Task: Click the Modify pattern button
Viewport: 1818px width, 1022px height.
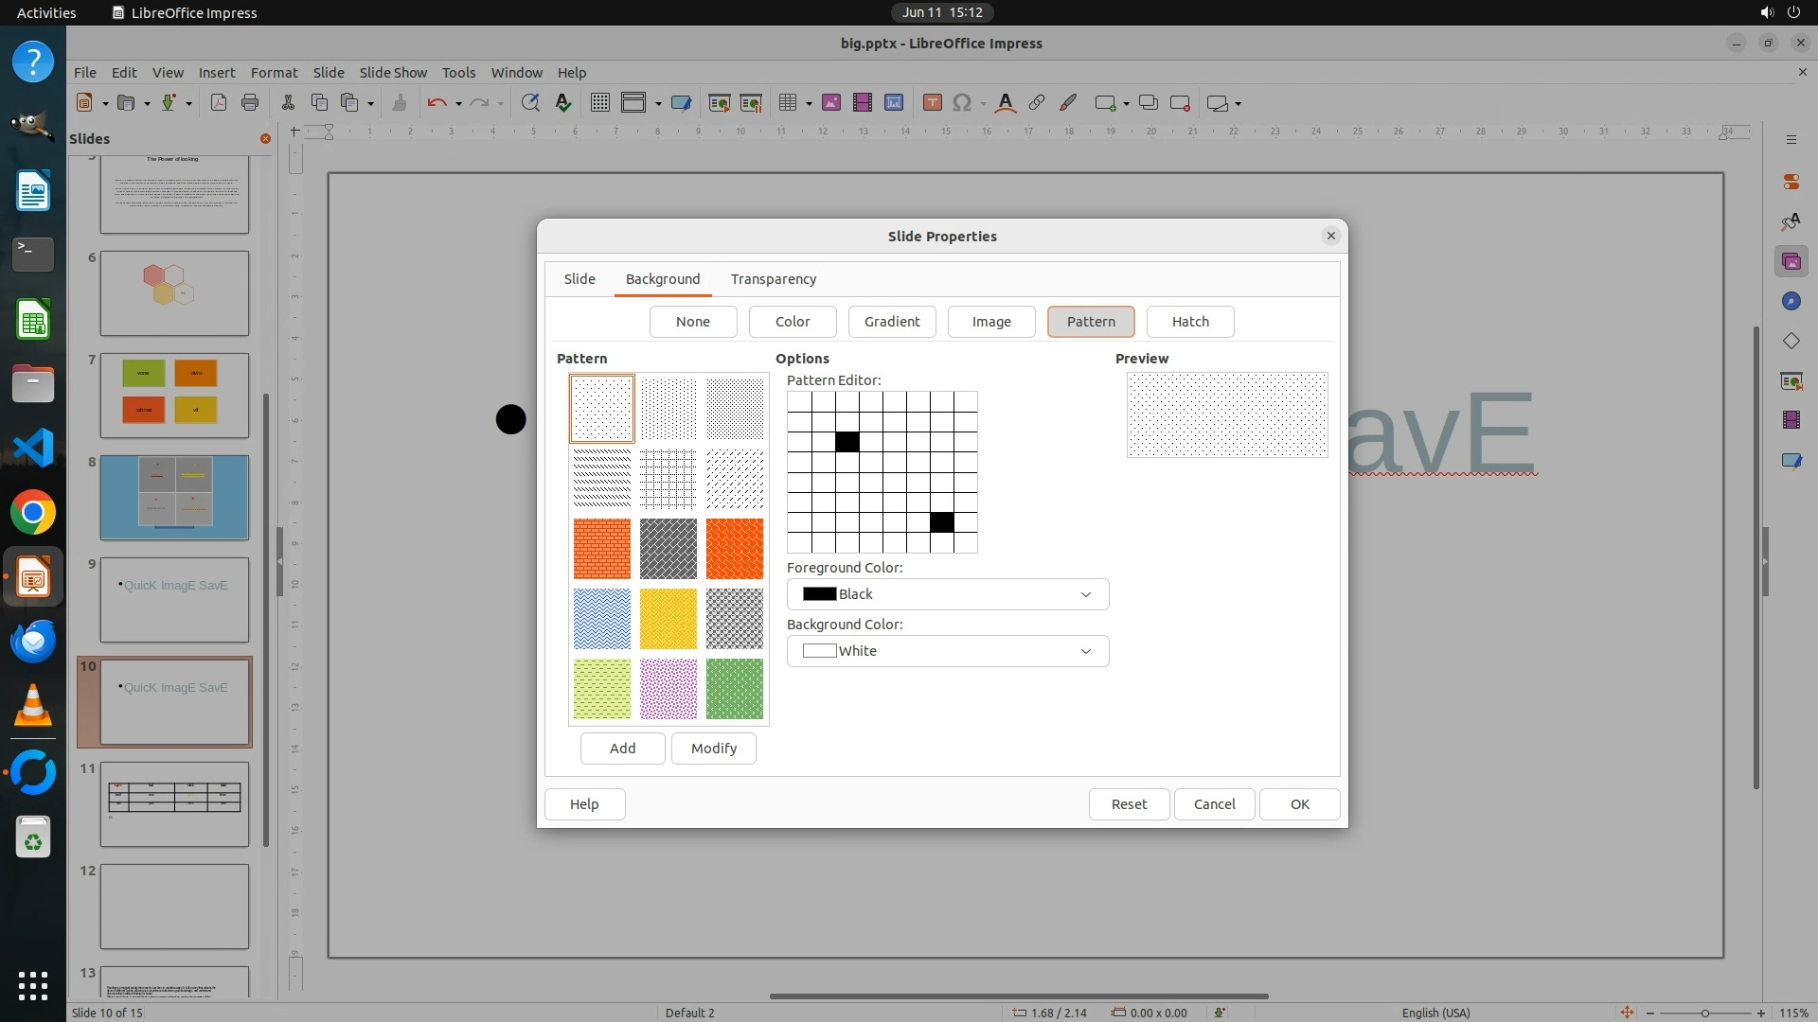Action: (713, 749)
